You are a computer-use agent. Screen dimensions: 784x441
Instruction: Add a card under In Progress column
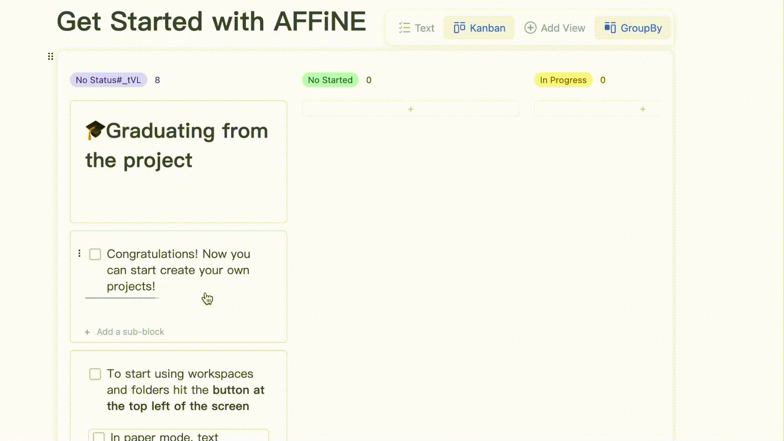[x=597, y=109]
